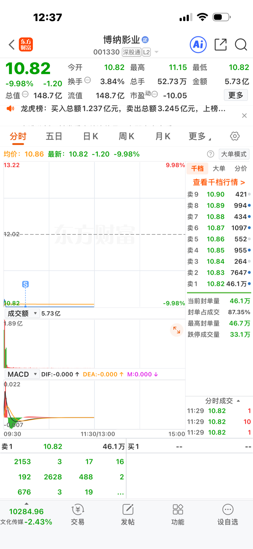Viewport: 253px width, 549px height.
Task: Expand stock switcher arrow beside L2
Action: tap(156, 52)
